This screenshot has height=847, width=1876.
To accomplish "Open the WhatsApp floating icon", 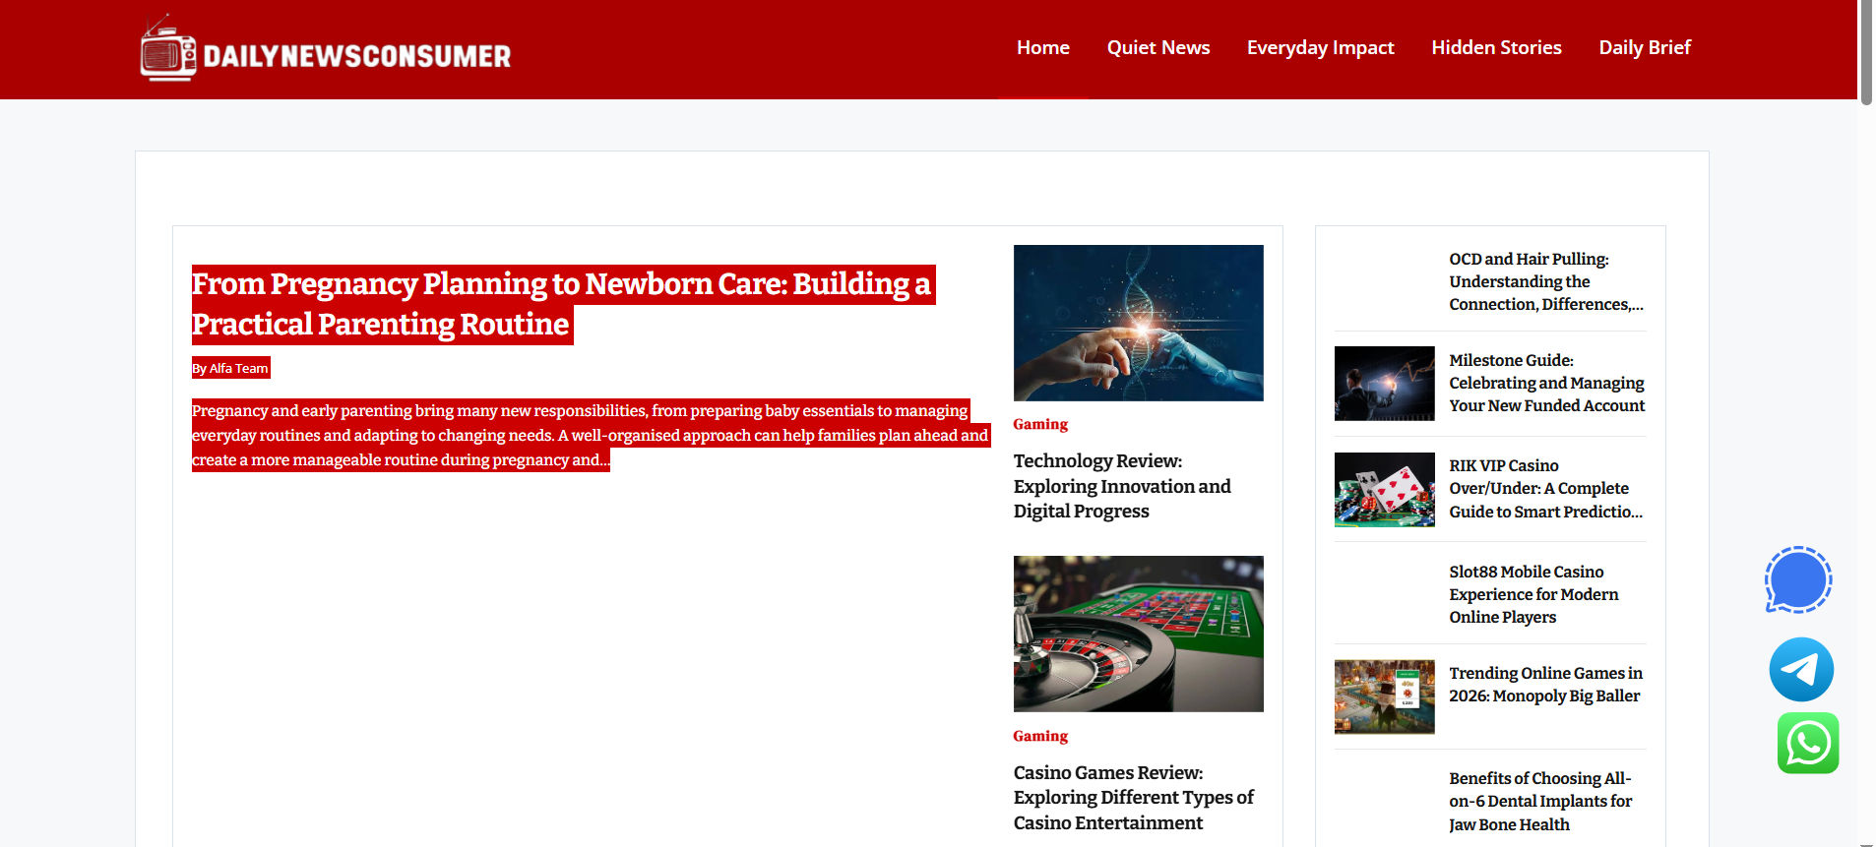I will pyautogui.click(x=1808, y=743).
